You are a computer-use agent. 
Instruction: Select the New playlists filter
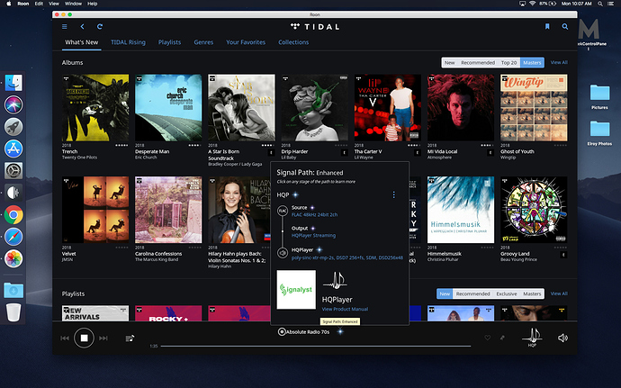coord(445,293)
